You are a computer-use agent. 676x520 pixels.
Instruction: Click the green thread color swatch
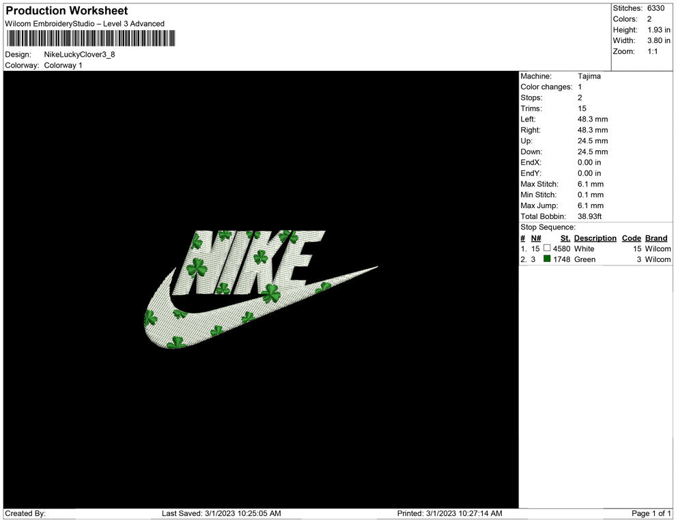coord(547,259)
